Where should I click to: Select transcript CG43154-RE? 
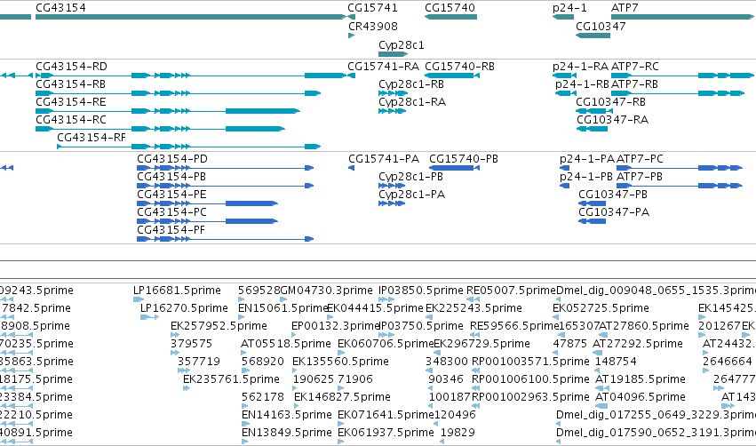[71, 102]
